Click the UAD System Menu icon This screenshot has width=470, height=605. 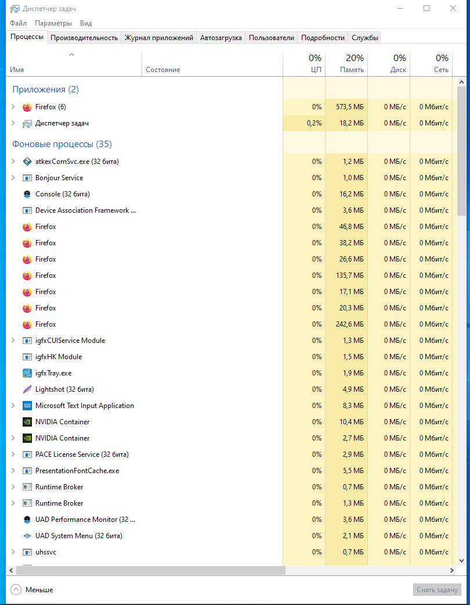click(27, 536)
